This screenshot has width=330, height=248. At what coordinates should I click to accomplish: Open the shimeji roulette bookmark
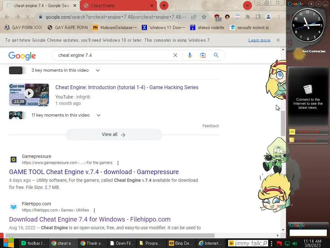tap(207, 28)
